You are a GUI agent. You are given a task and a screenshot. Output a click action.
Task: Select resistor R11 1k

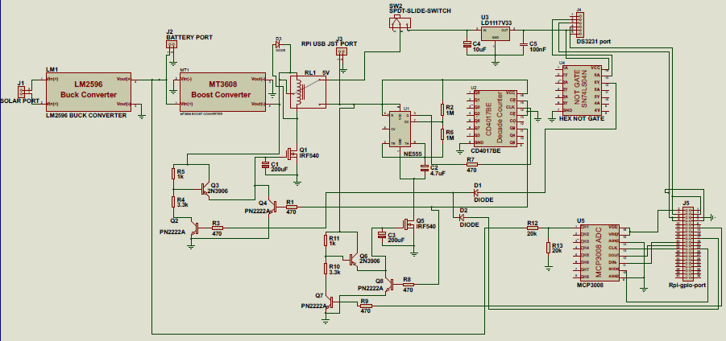click(x=327, y=240)
